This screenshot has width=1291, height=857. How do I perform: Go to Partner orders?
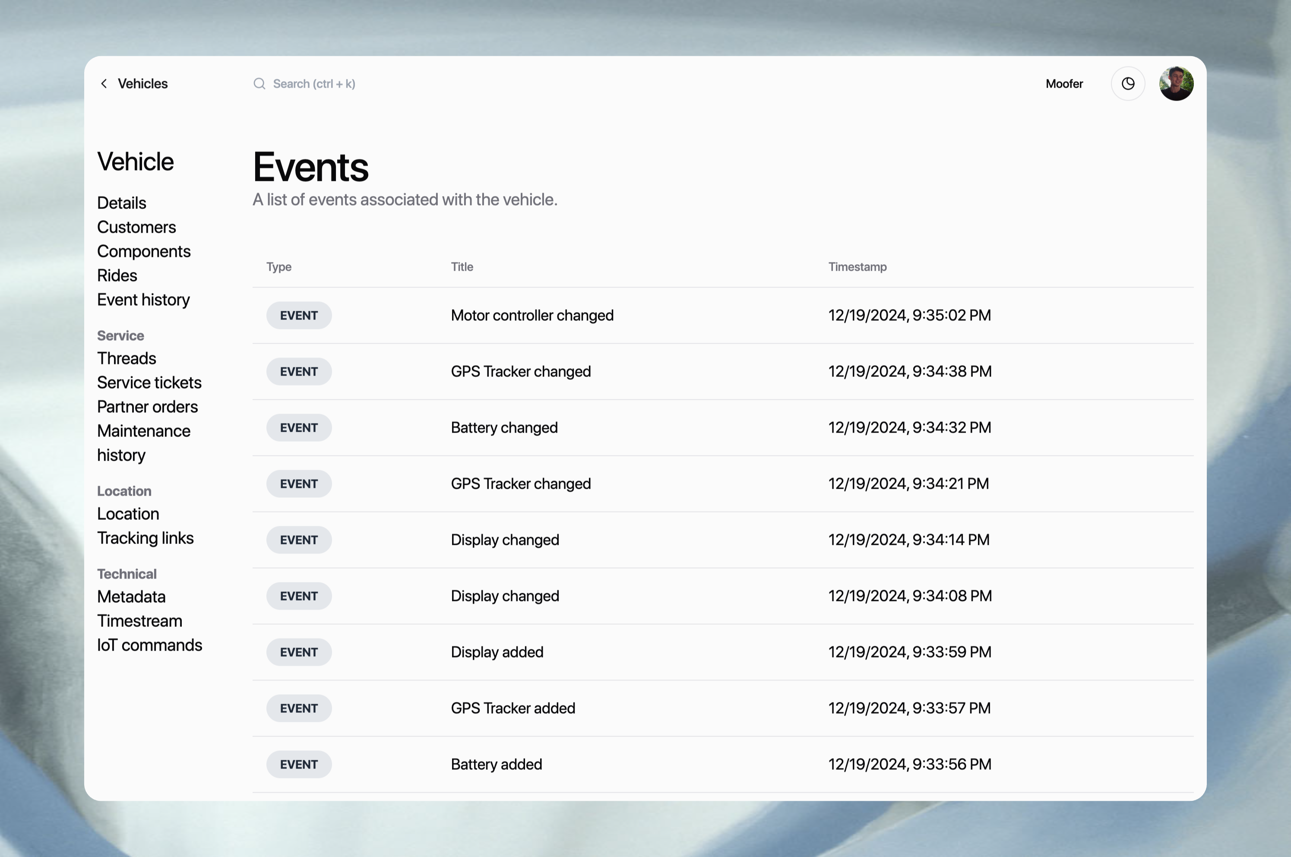[x=147, y=407]
